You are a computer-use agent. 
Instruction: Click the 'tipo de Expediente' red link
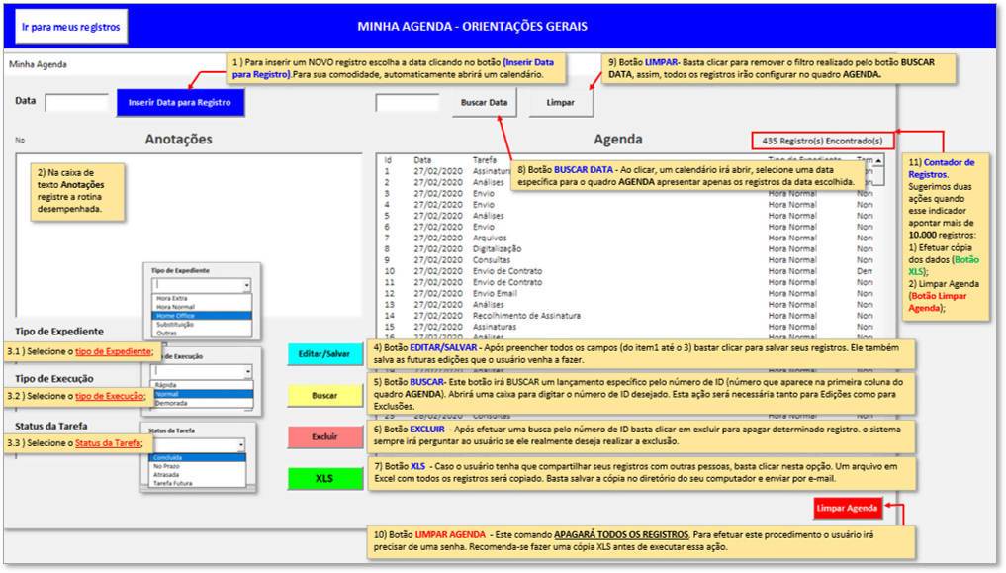(113, 351)
